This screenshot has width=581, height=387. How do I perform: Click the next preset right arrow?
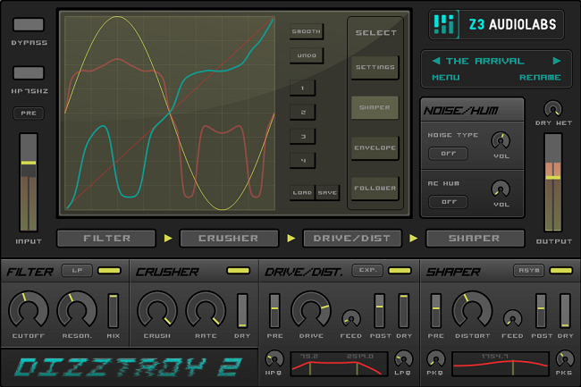pos(556,61)
